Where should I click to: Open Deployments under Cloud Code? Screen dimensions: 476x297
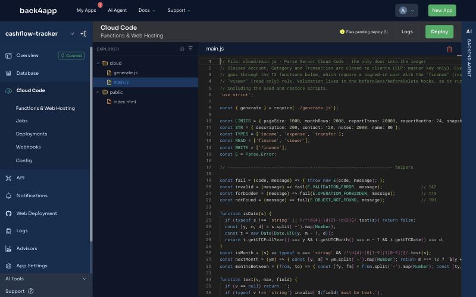(x=32, y=134)
